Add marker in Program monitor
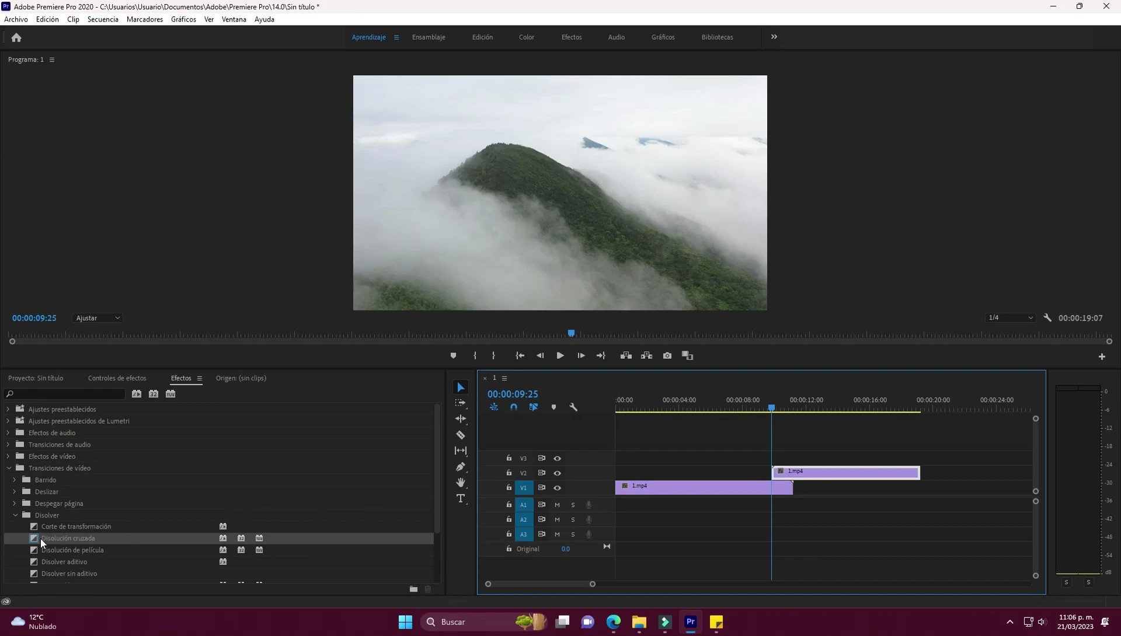This screenshot has width=1121, height=636. [x=453, y=356]
